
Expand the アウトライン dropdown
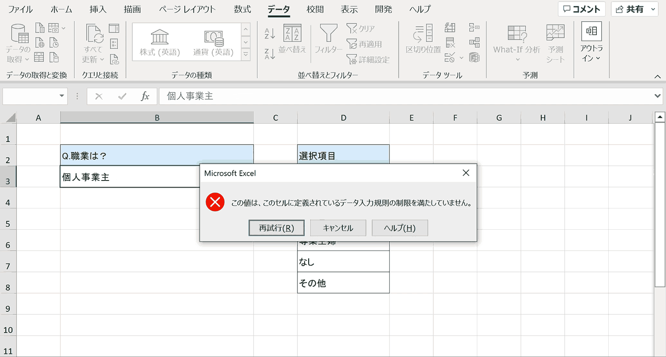click(598, 58)
